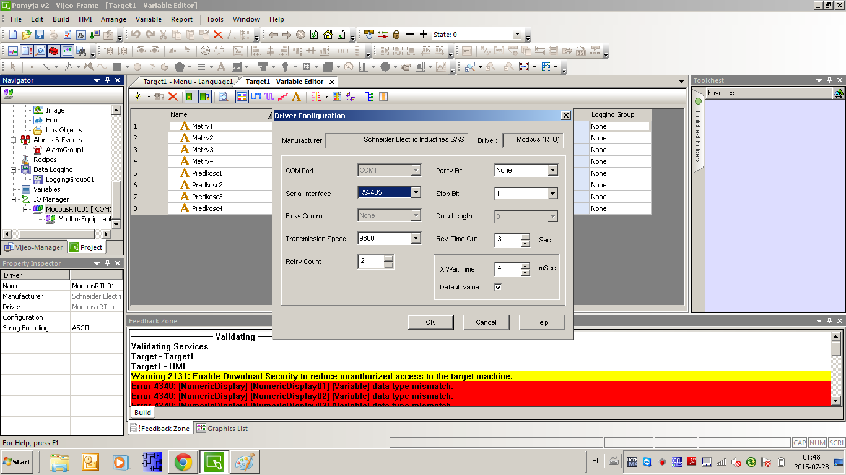
Task: Open Google Chrome from the taskbar
Action: [183, 462]
